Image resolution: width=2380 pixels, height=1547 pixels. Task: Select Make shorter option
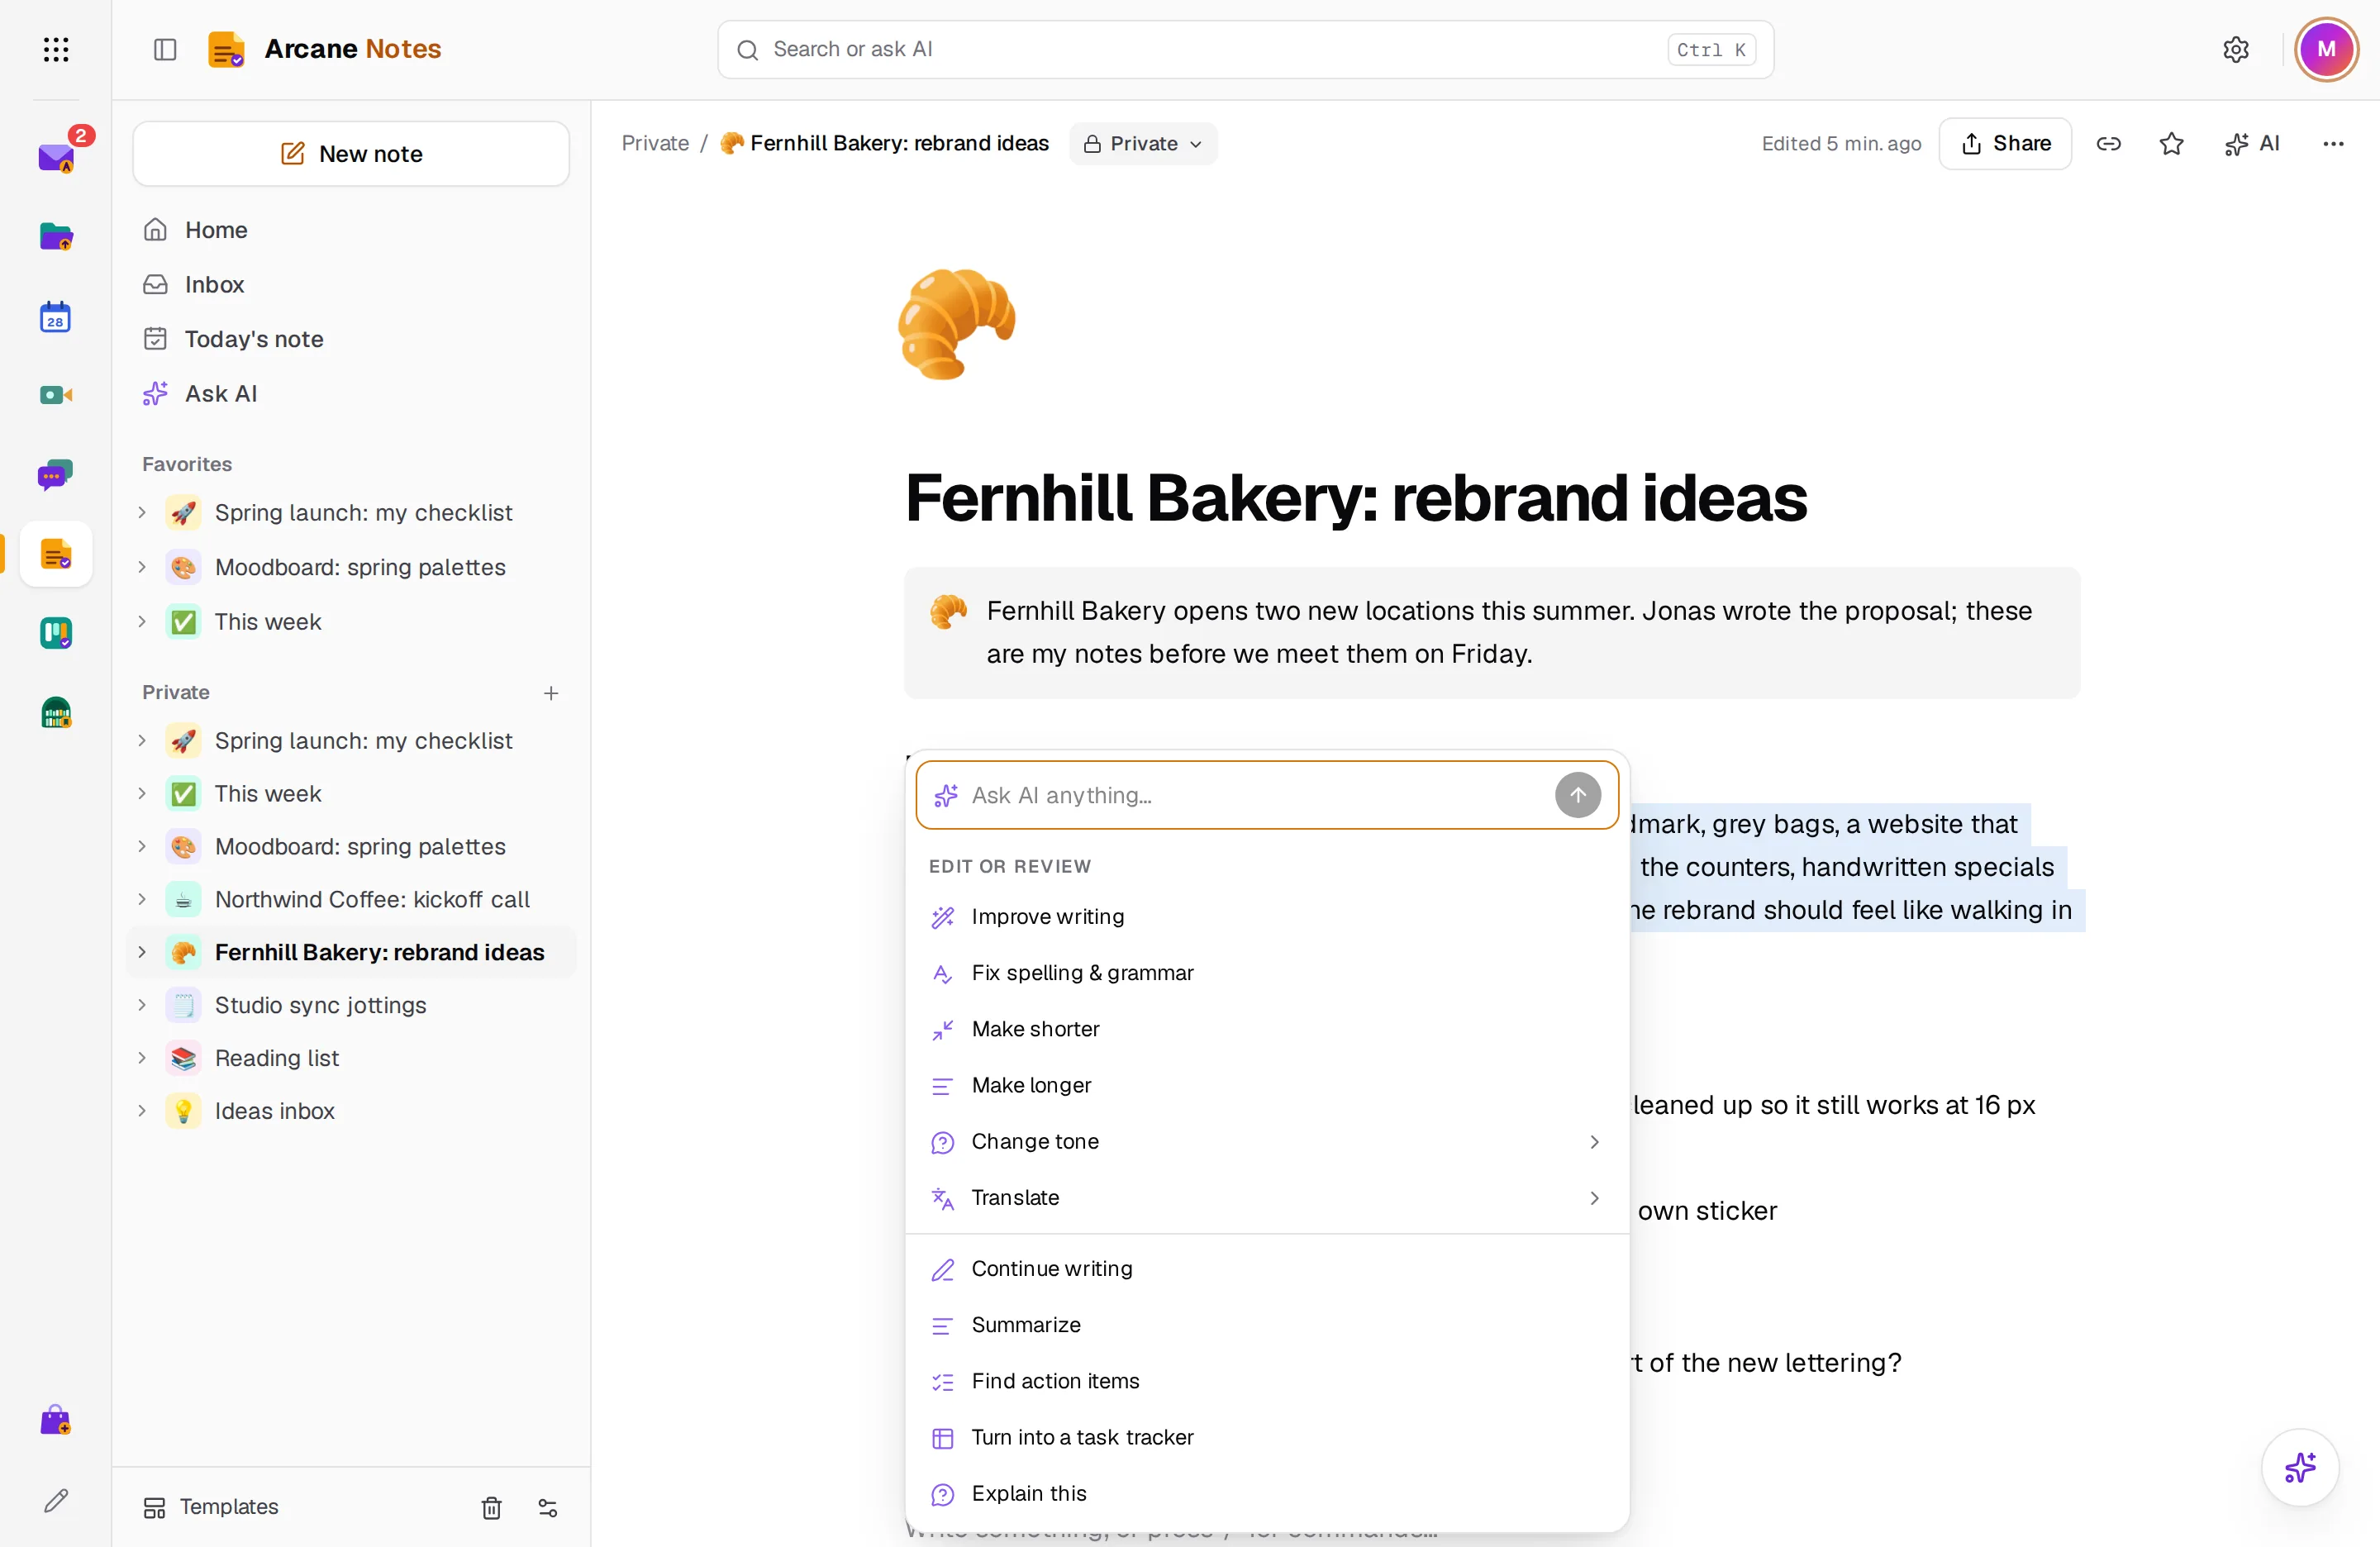click(x=1267, y=1029)
